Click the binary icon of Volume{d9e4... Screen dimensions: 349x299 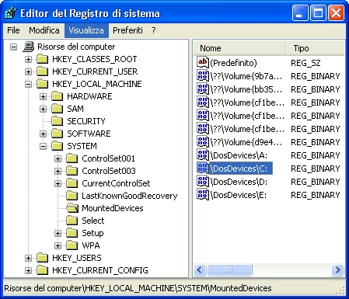(203, 142)
